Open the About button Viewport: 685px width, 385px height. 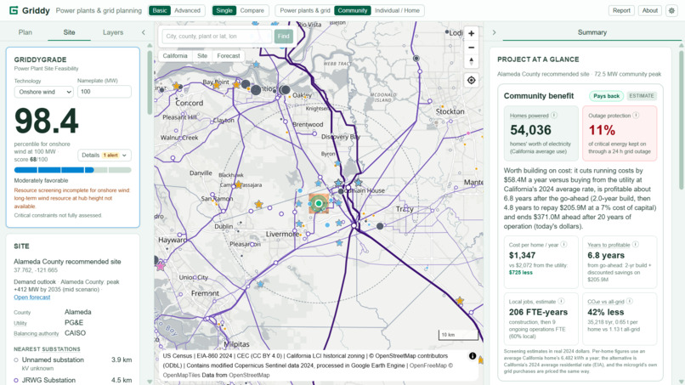[649, 10]
